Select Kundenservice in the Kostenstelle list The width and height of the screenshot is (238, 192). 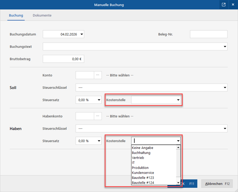coord(143,173)
